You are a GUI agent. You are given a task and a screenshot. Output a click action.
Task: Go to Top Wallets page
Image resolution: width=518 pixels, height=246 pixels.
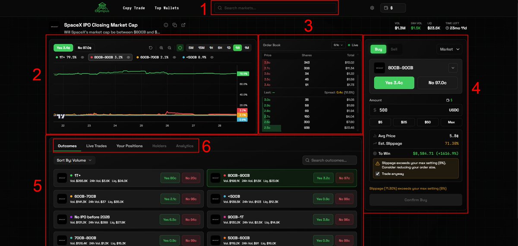pyautogui.click(x=167, y=8)
